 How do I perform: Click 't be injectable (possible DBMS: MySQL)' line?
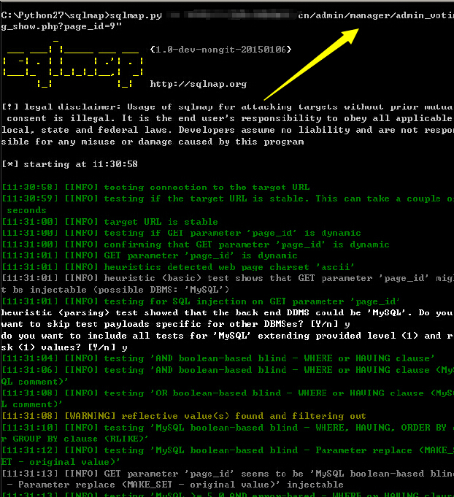coord(115,290)
